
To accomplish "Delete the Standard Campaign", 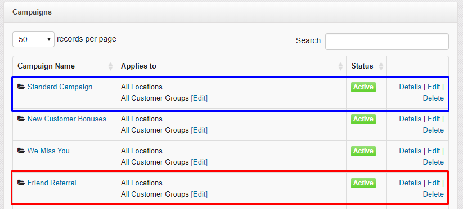I will (x=433, y=98).
